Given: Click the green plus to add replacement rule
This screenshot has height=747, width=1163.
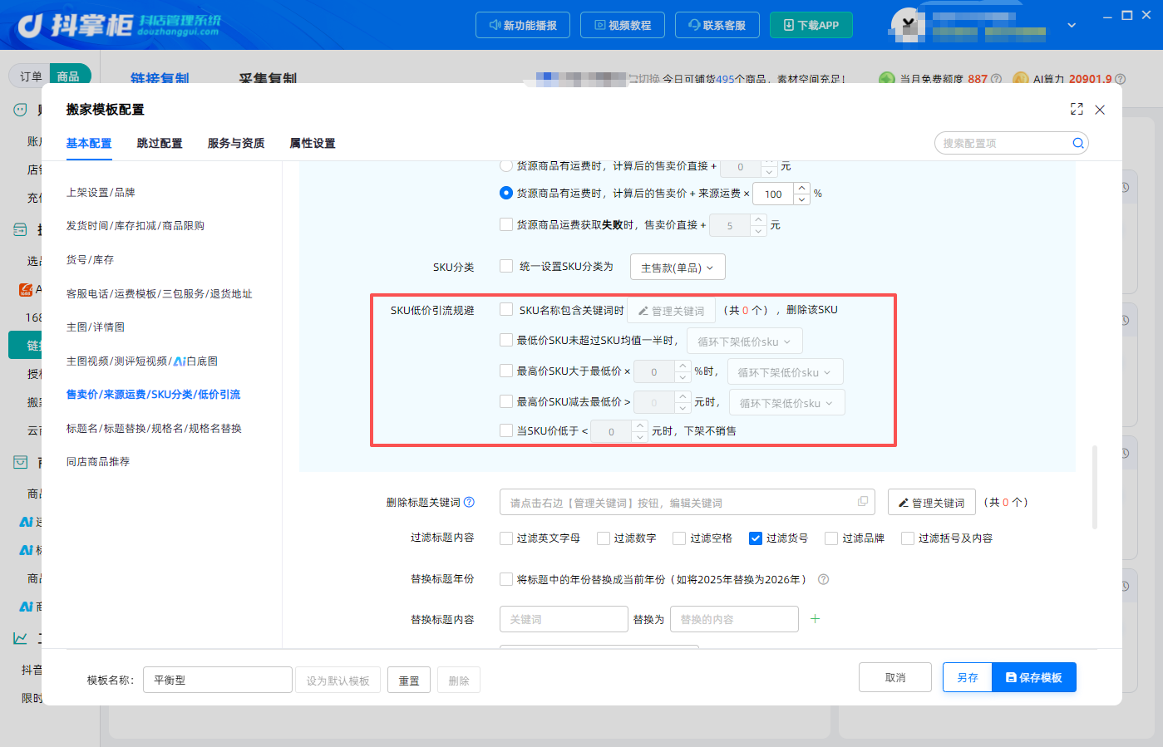Looking at the screenshot, I should coord(815,618).
